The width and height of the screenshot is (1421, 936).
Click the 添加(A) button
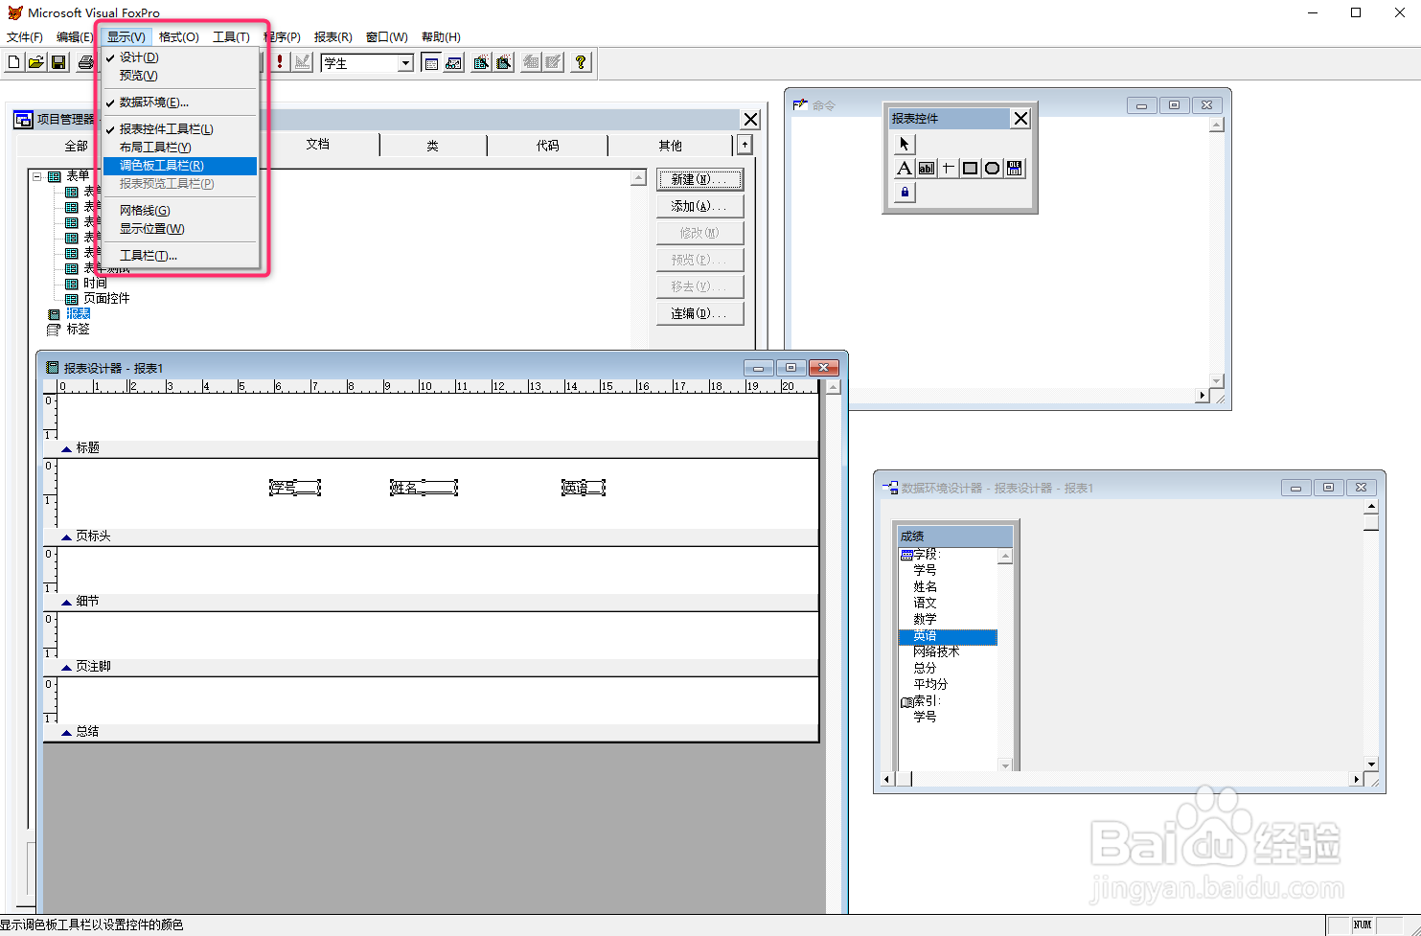click(699, 204)
